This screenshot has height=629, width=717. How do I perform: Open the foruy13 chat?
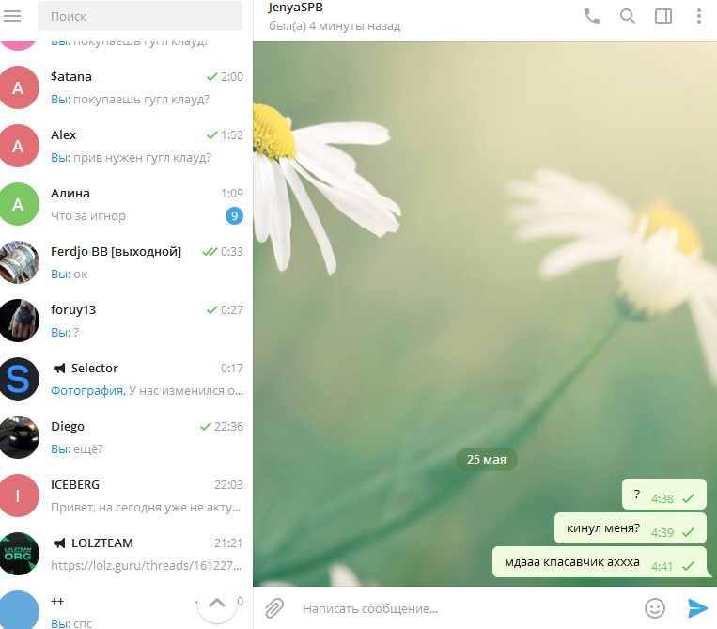(x=126, y=321)
